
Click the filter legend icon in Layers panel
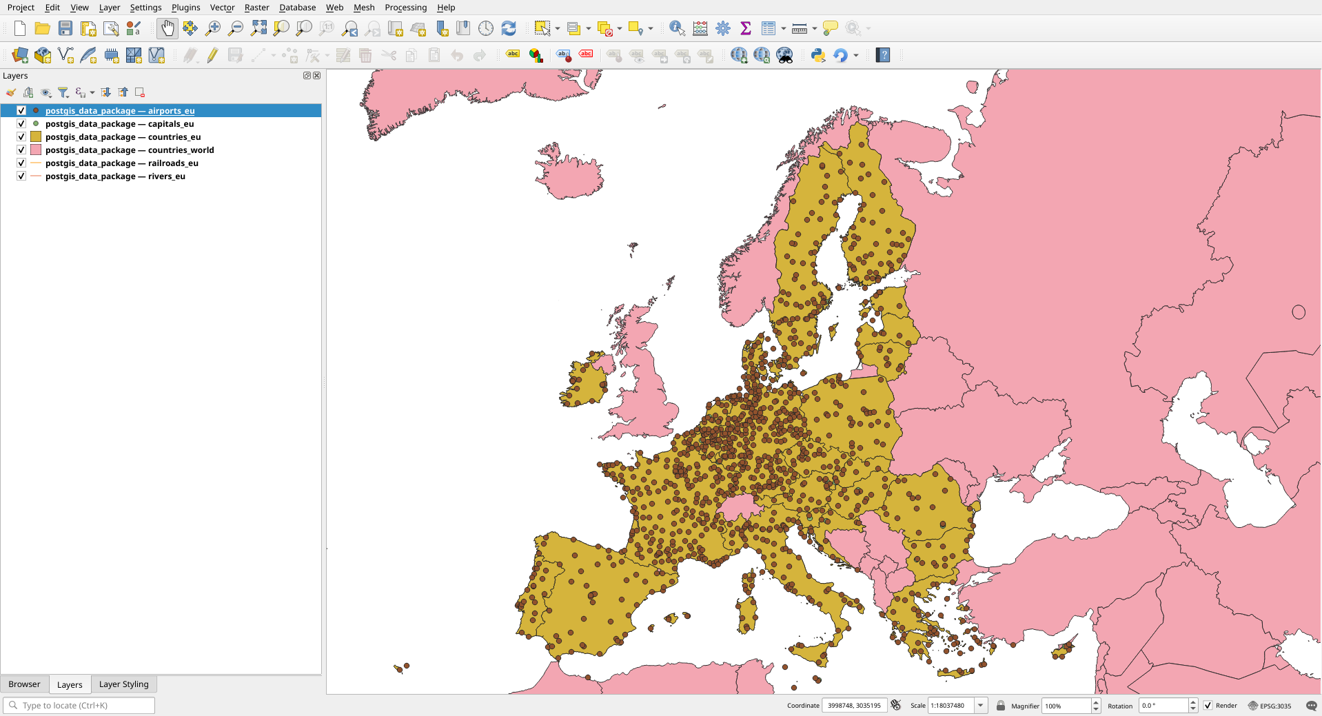pos(63,92)
